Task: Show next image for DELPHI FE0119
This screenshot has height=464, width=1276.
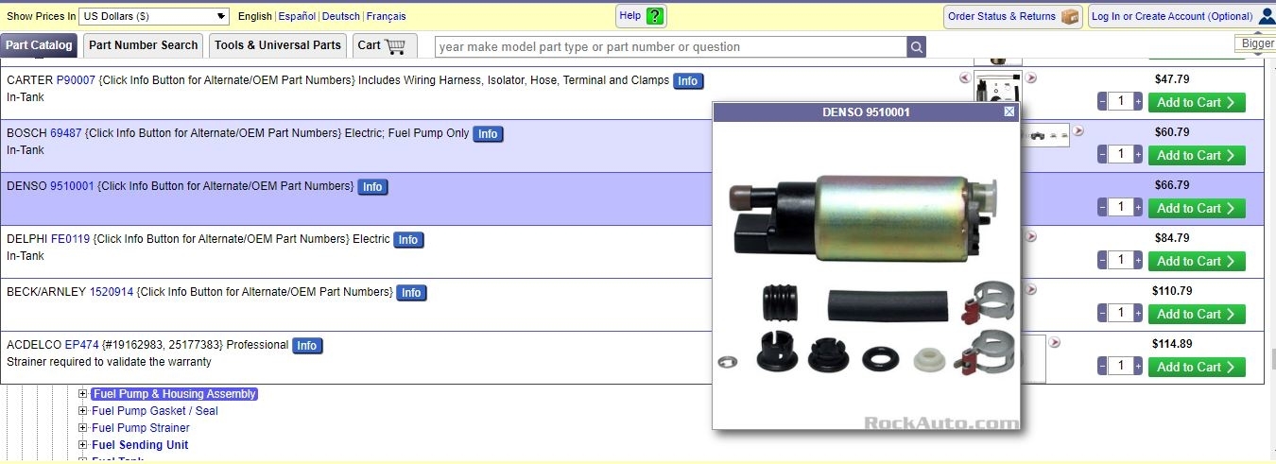Action: pyautogui.click(x=1031, y=237)
